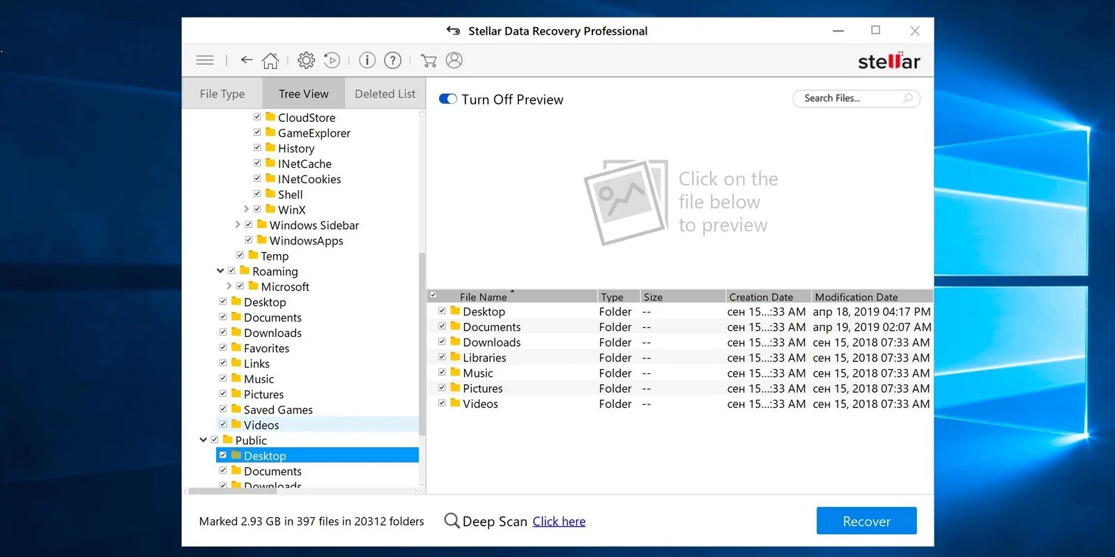Open the Home screen icon

click(x=270, y=61)
